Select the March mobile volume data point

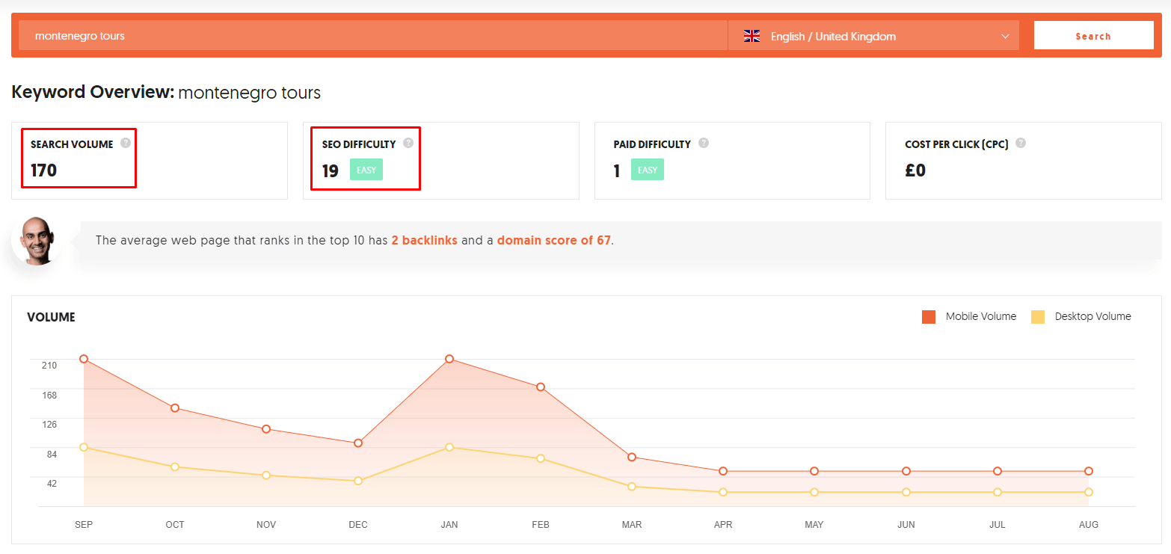click(x=632, y=457)
